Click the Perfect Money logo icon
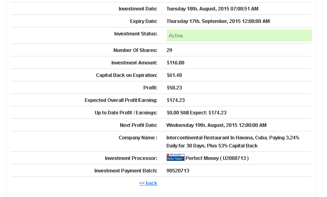 tap(175, 158)
